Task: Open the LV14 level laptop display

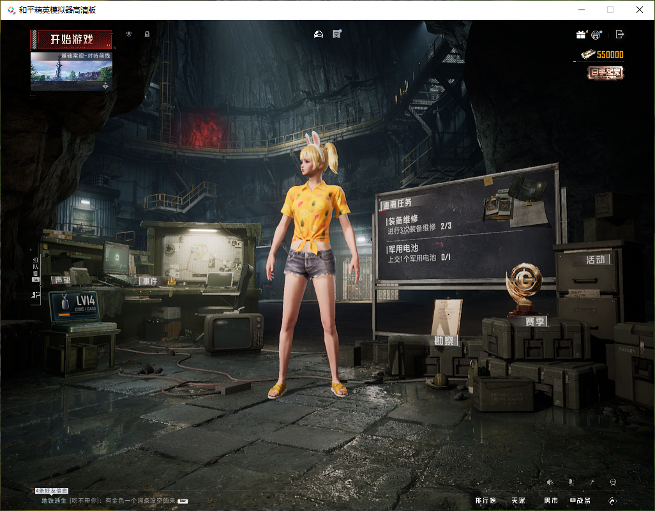Action: point(74,305)
